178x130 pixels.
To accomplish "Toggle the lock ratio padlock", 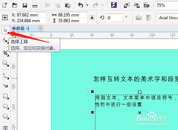I will click(x=92, y=17).
